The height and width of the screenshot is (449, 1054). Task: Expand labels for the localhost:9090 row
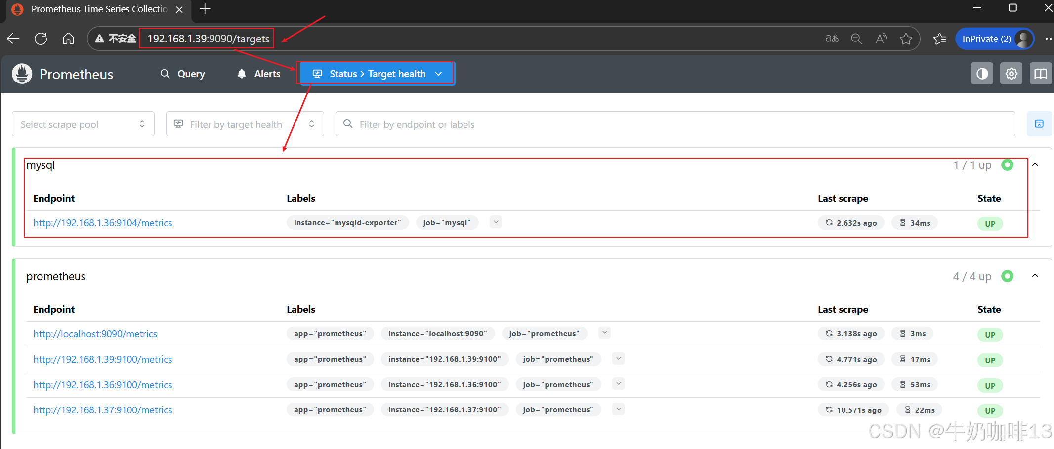(605, 333)
